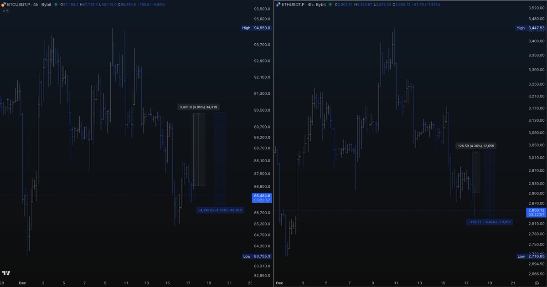
Task: Select the ETH current price label 2,850.12
Action: point(537,212)
